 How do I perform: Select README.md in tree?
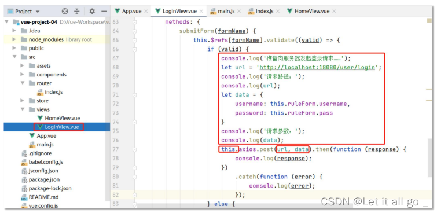43,197
